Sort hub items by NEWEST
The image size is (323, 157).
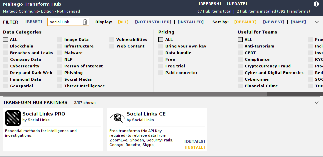273,22
